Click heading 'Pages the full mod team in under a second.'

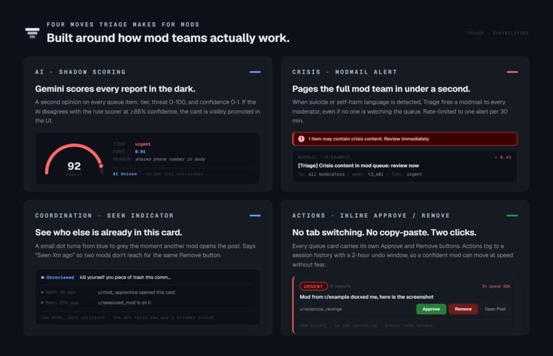pos(381,89)
